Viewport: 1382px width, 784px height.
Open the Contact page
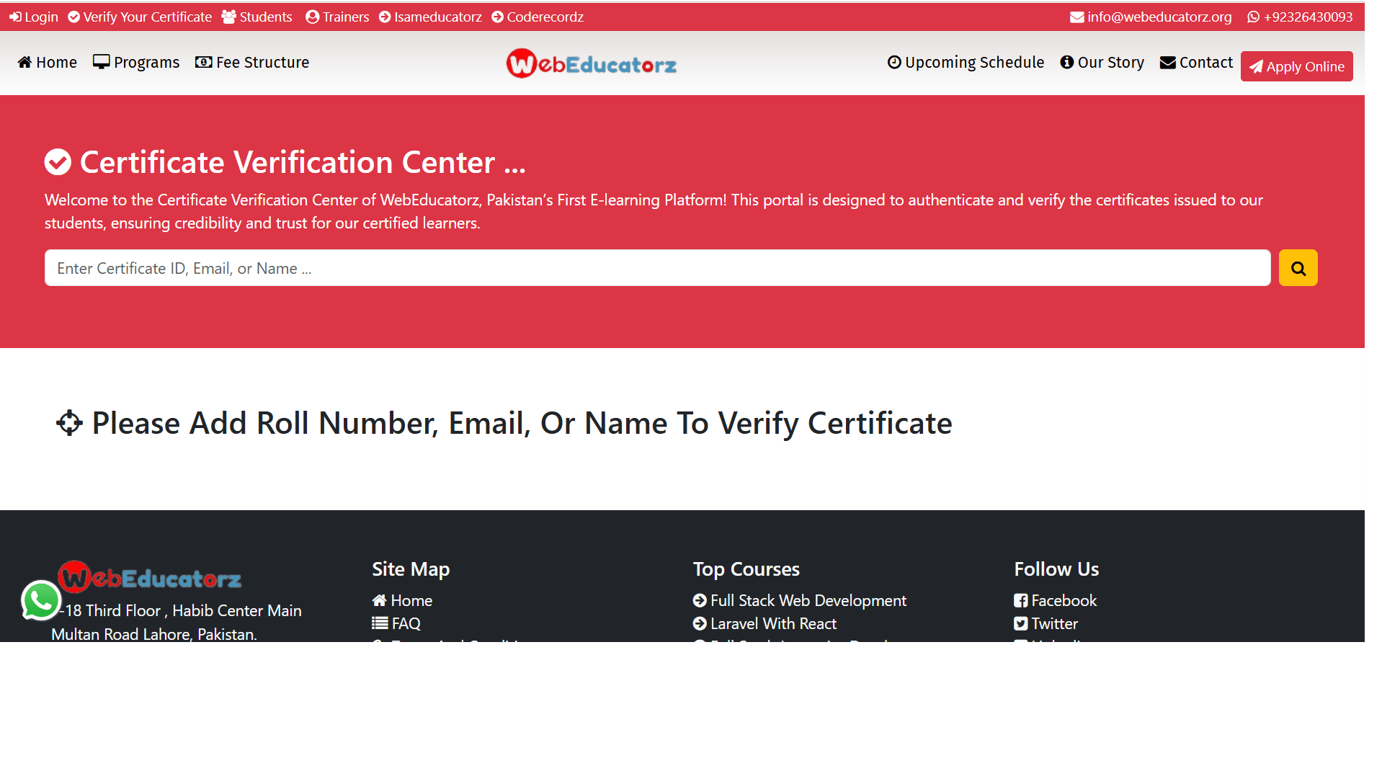pyautogui.click(x=1196, y=63)
